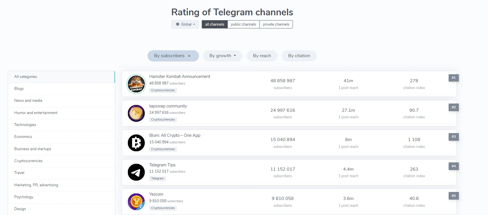
Task: Toggle By subscribers sort order
Action: pos(173,56)
